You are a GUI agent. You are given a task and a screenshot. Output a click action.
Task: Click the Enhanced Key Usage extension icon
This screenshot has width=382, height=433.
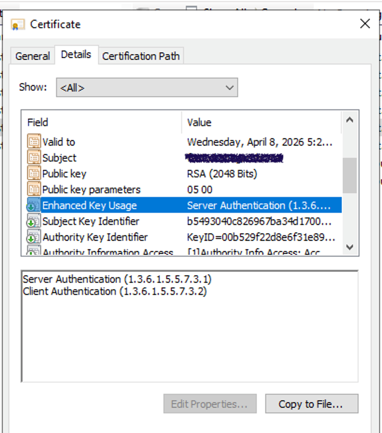pos(34,205)
